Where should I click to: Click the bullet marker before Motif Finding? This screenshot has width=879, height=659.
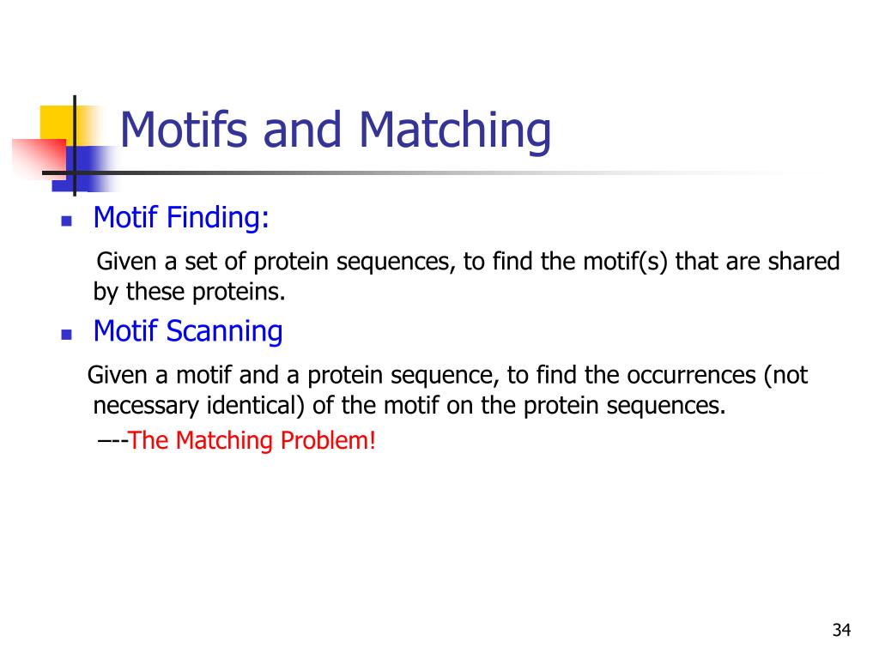coord(67,221)
